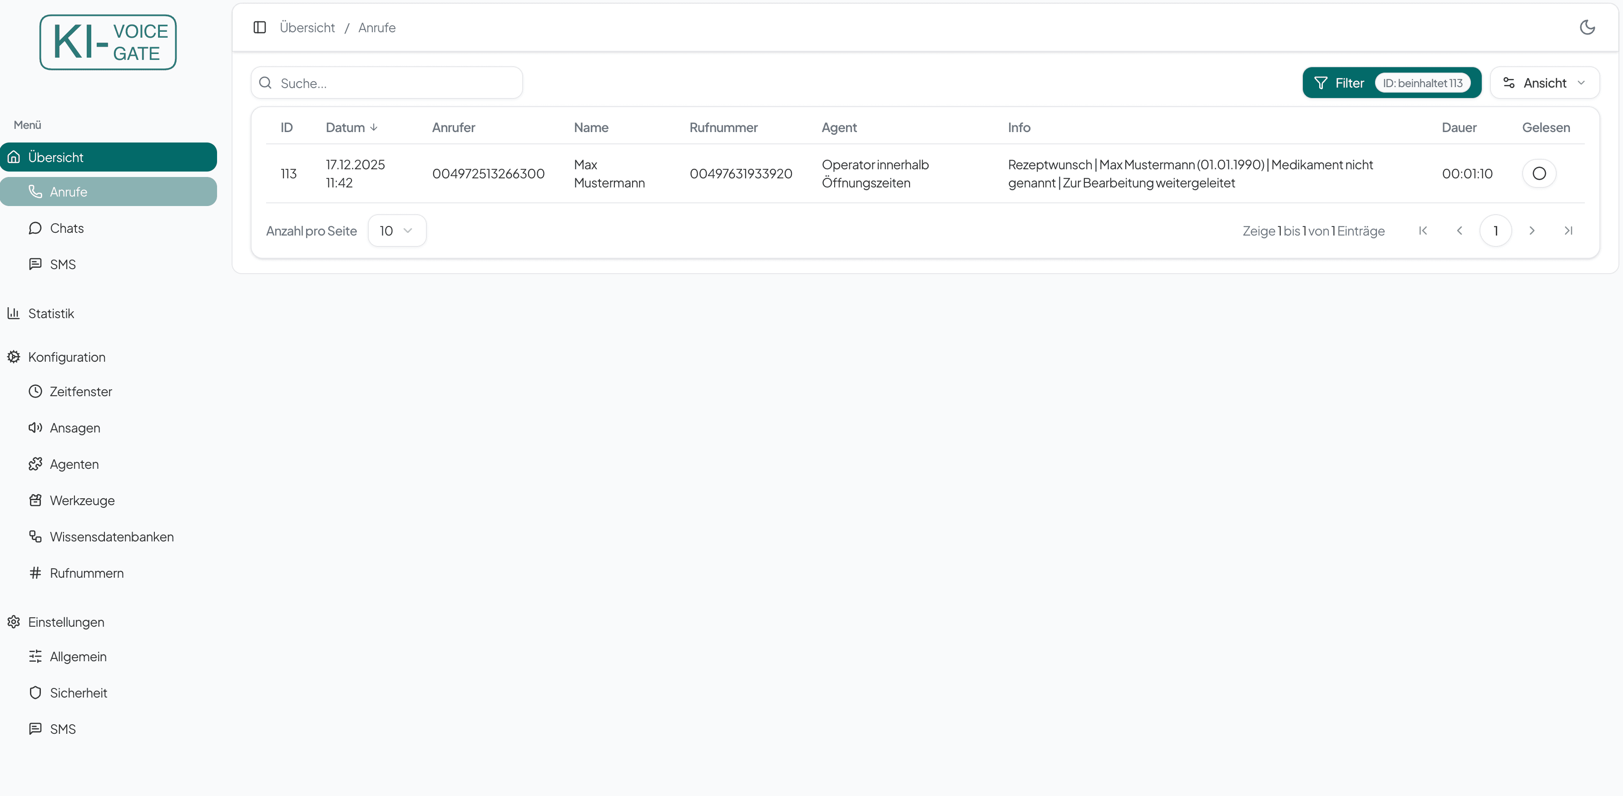Open Wissensdatenbanken in the sidebar
The width and height of the screenshot is (1623, 796).
[x=111, y=537]
